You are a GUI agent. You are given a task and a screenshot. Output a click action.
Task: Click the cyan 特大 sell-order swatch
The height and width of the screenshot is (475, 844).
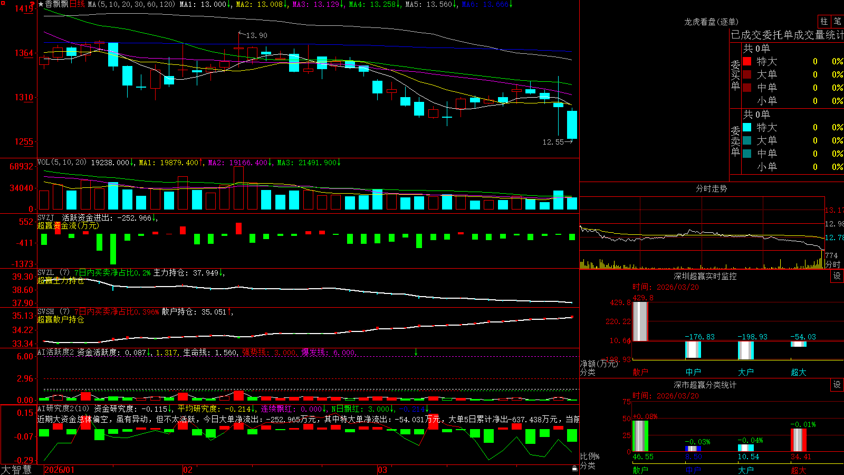747,127
